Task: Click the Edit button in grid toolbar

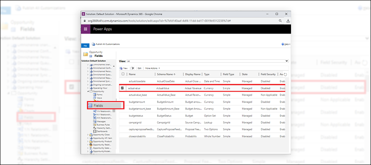Action: pos(140,68)
